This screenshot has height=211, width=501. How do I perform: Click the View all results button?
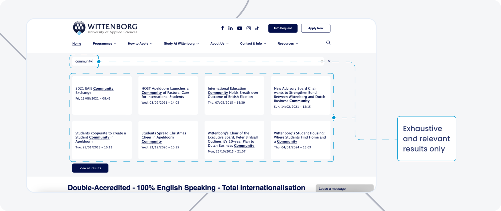(90, 168)
